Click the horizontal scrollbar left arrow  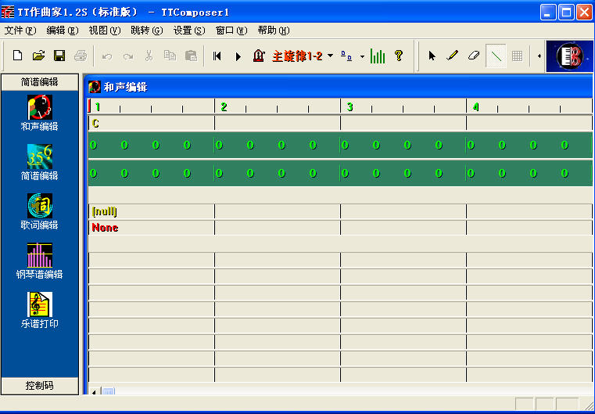(94, 391)
